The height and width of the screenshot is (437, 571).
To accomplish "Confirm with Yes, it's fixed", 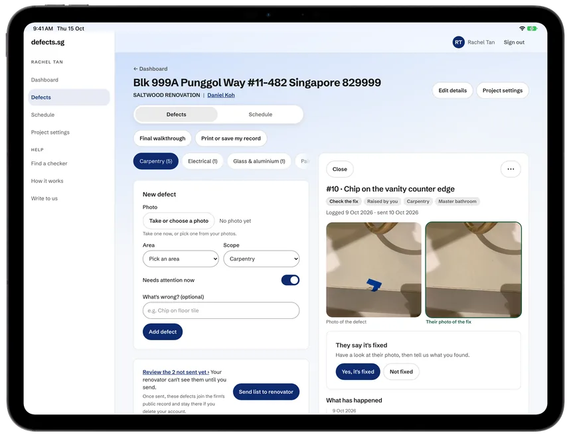I will tap(358, 372).
